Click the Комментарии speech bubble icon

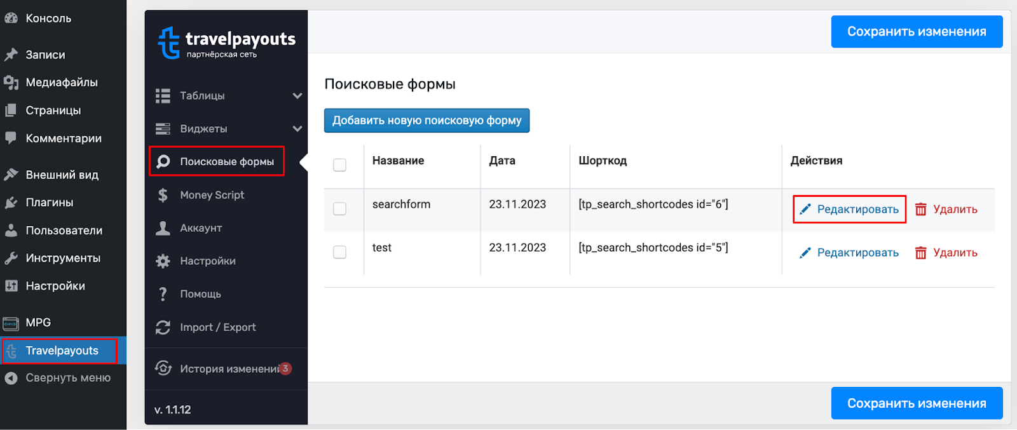coord(11,138)
